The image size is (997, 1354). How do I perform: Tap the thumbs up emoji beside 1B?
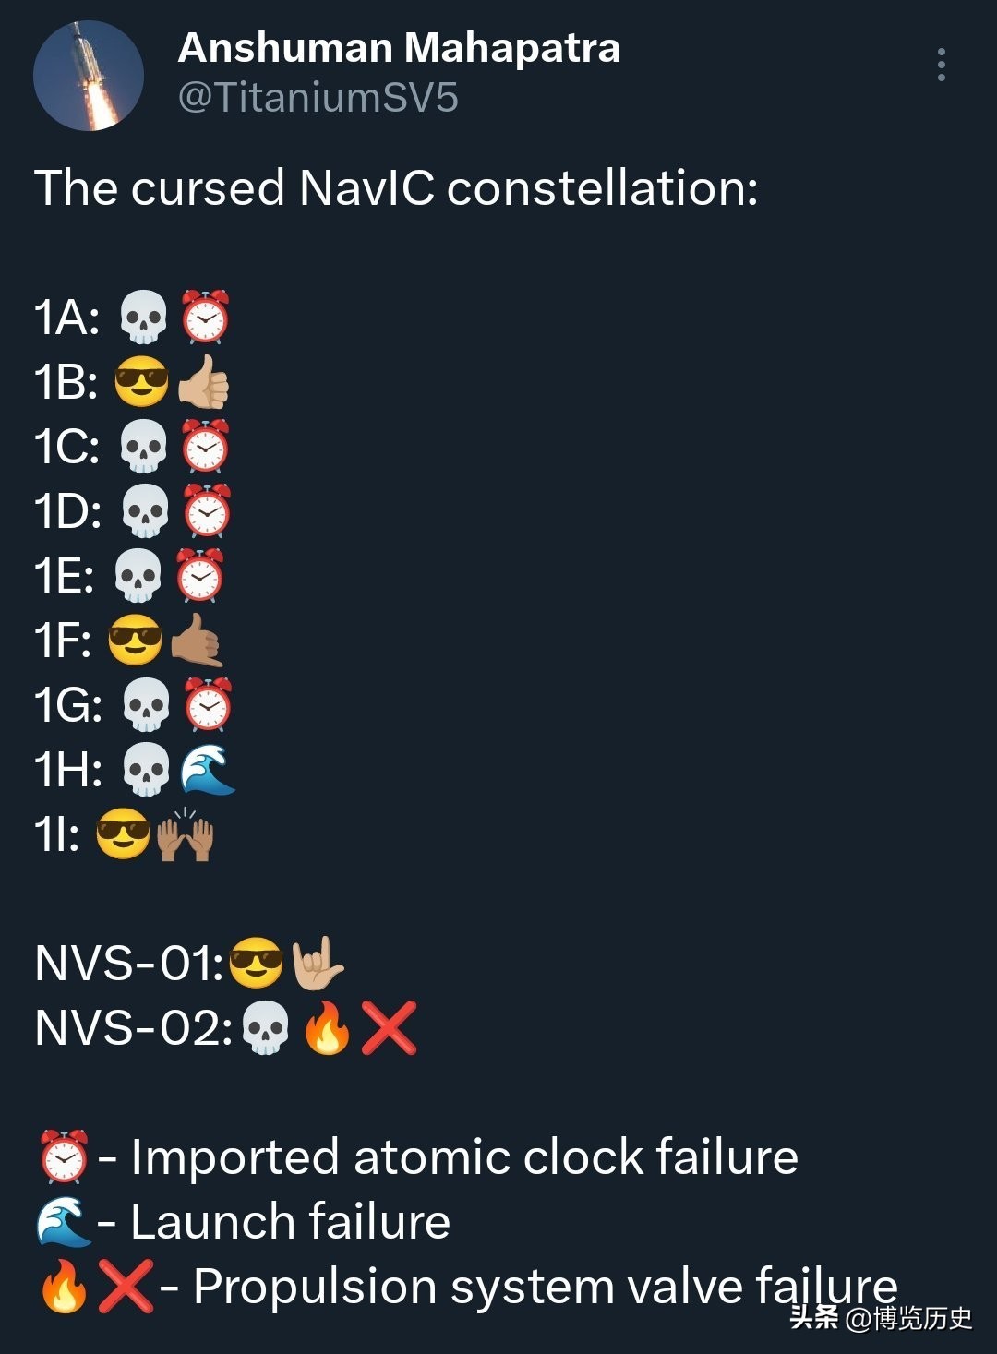[x=204, y=382]
